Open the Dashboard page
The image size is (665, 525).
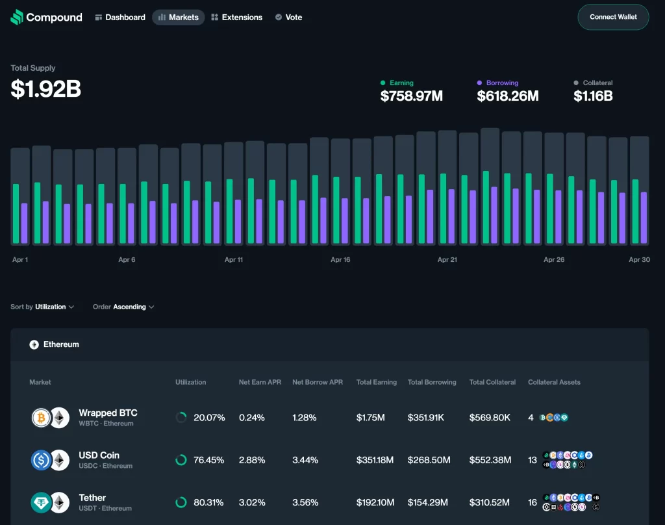point(120,18)
